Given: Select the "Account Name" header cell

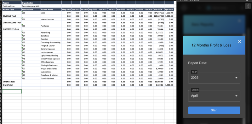Looking at the screenshot, I should click(x=51, y=9).
